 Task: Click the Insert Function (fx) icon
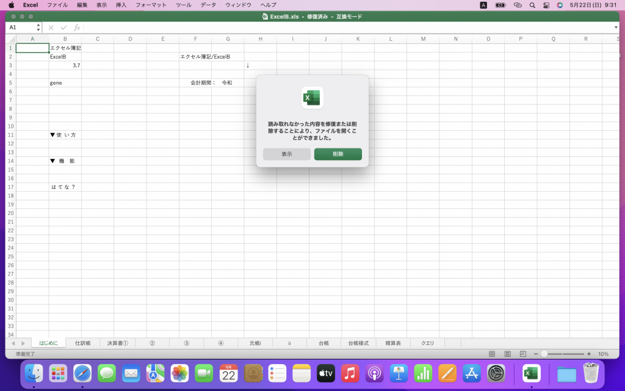click(77, 27)
